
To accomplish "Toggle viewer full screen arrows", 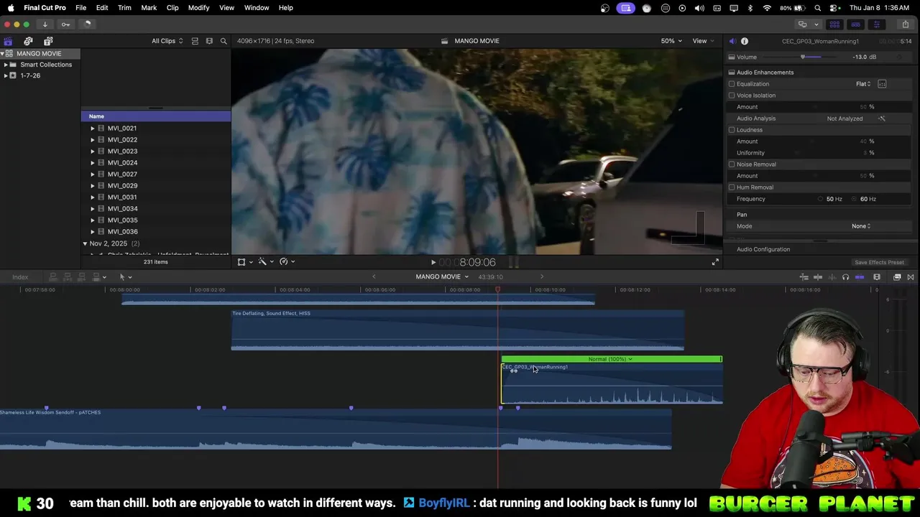I will click(715, 262).
